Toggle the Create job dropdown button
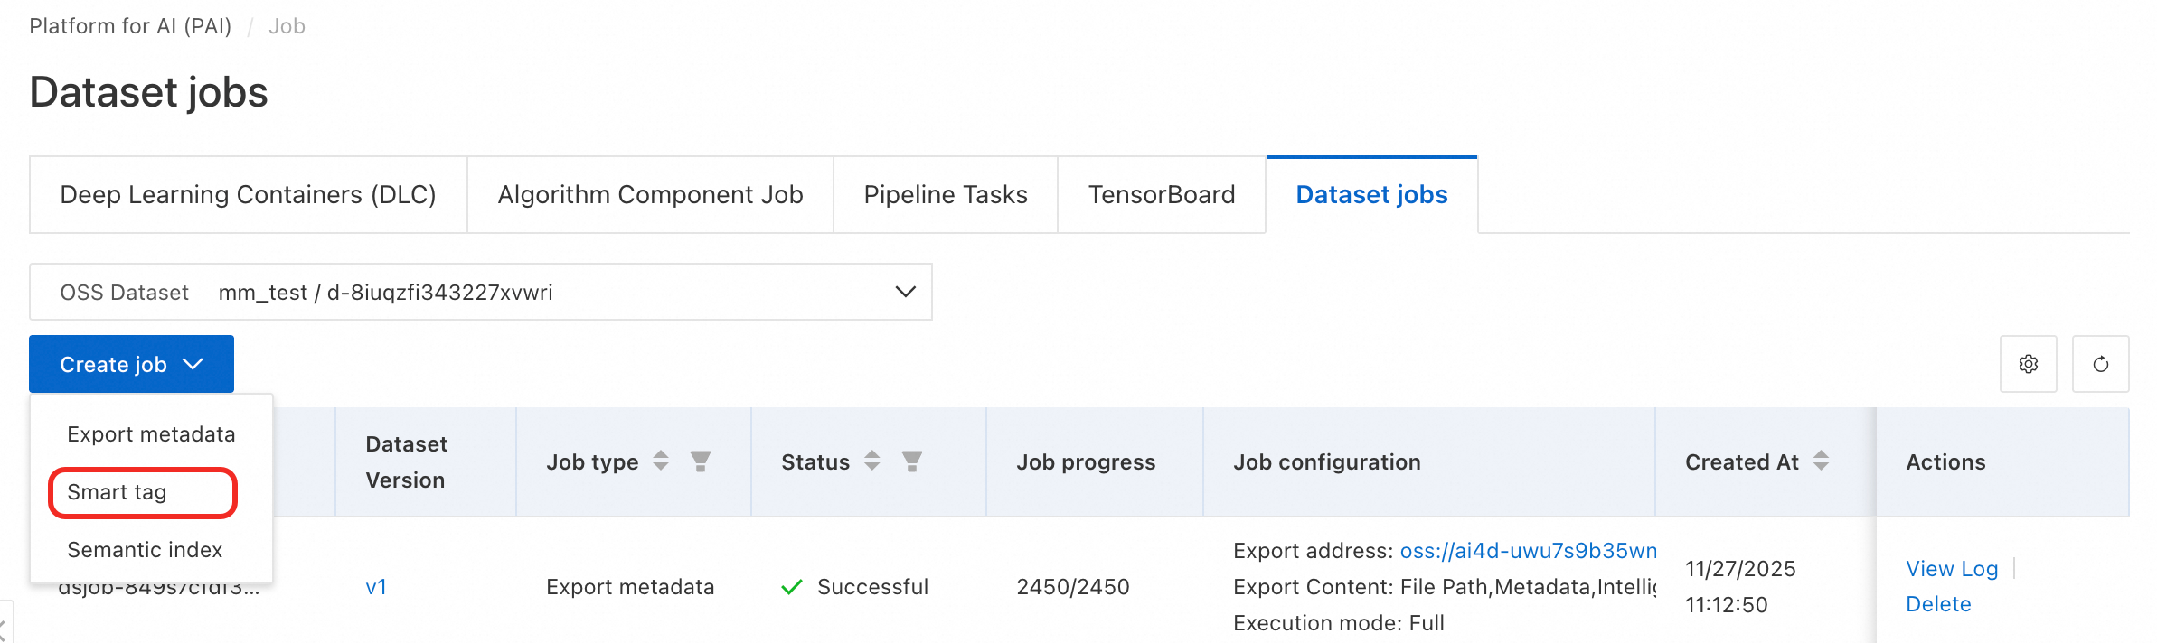Viewport: 2157px width, 643px height. tap(131, 364)
